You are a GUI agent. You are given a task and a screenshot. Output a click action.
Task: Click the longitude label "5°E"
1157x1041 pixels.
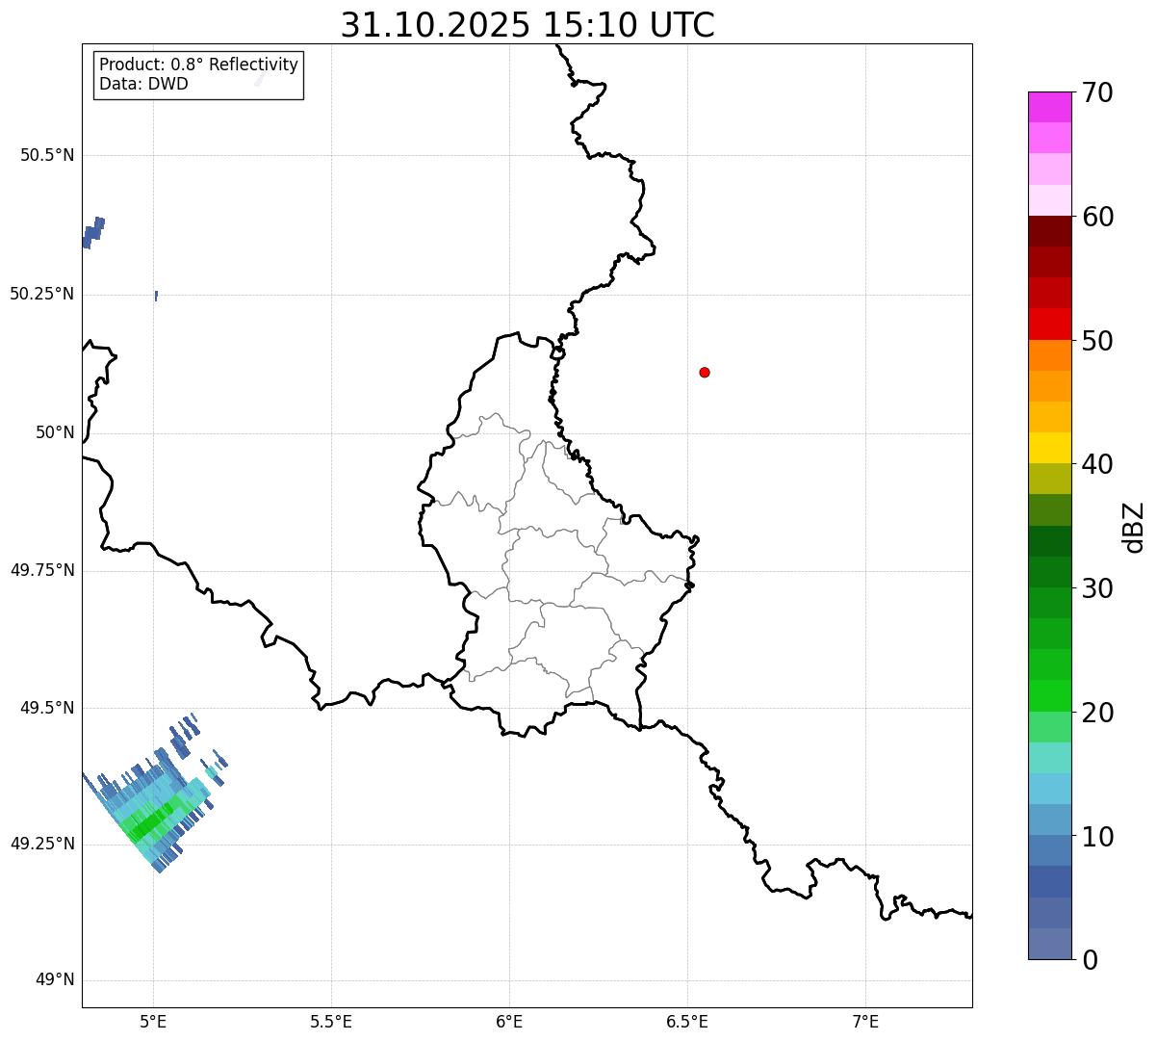[x=153, y=1021]
